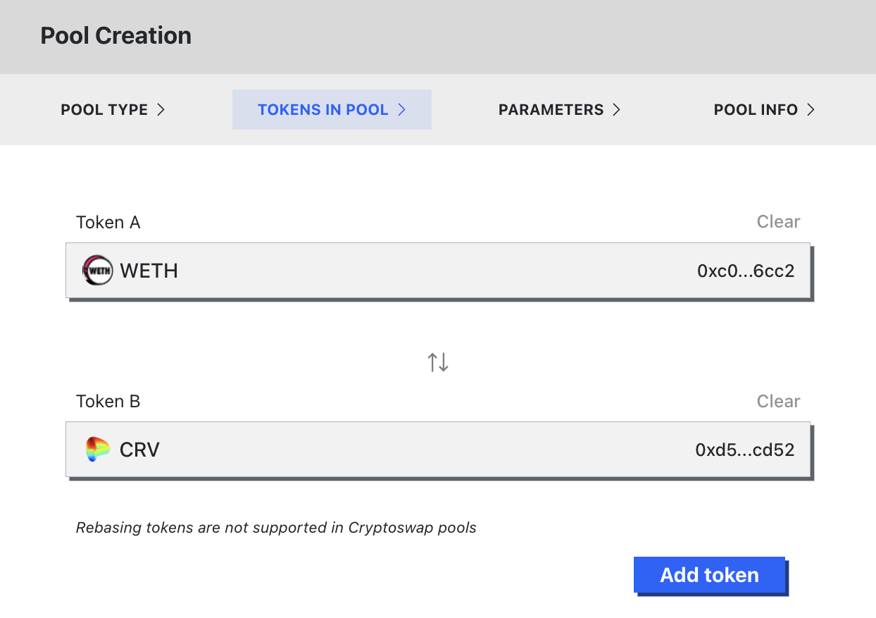
Task: Open the POOL INFO step
Action: pos(756,110)
